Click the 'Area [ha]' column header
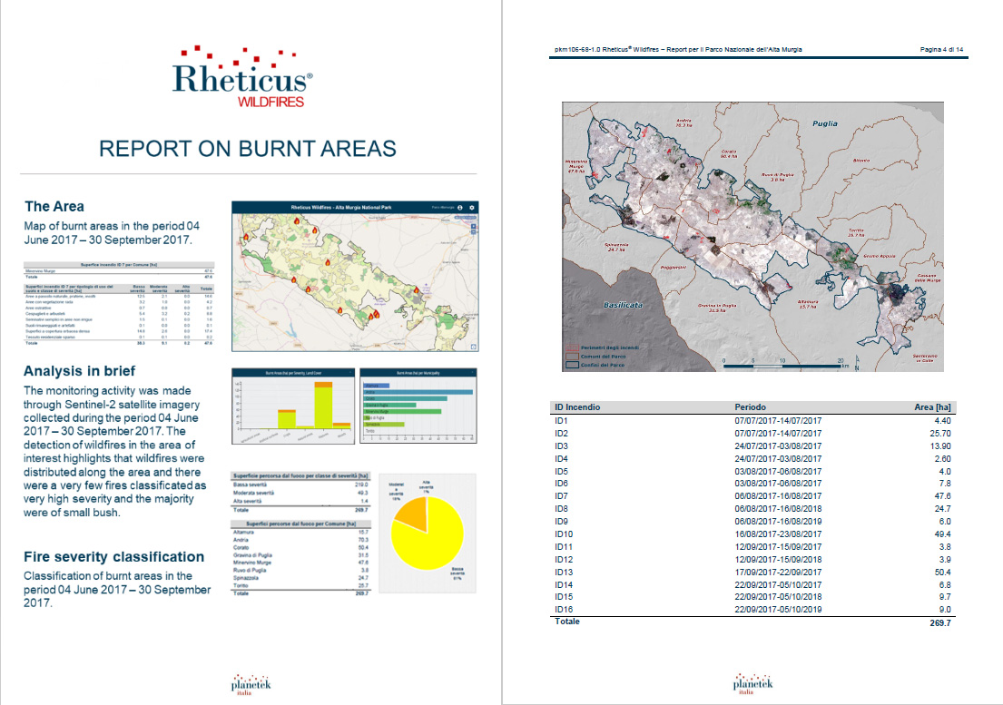Viewport: 1003px width, 705px height. point(932,407)
